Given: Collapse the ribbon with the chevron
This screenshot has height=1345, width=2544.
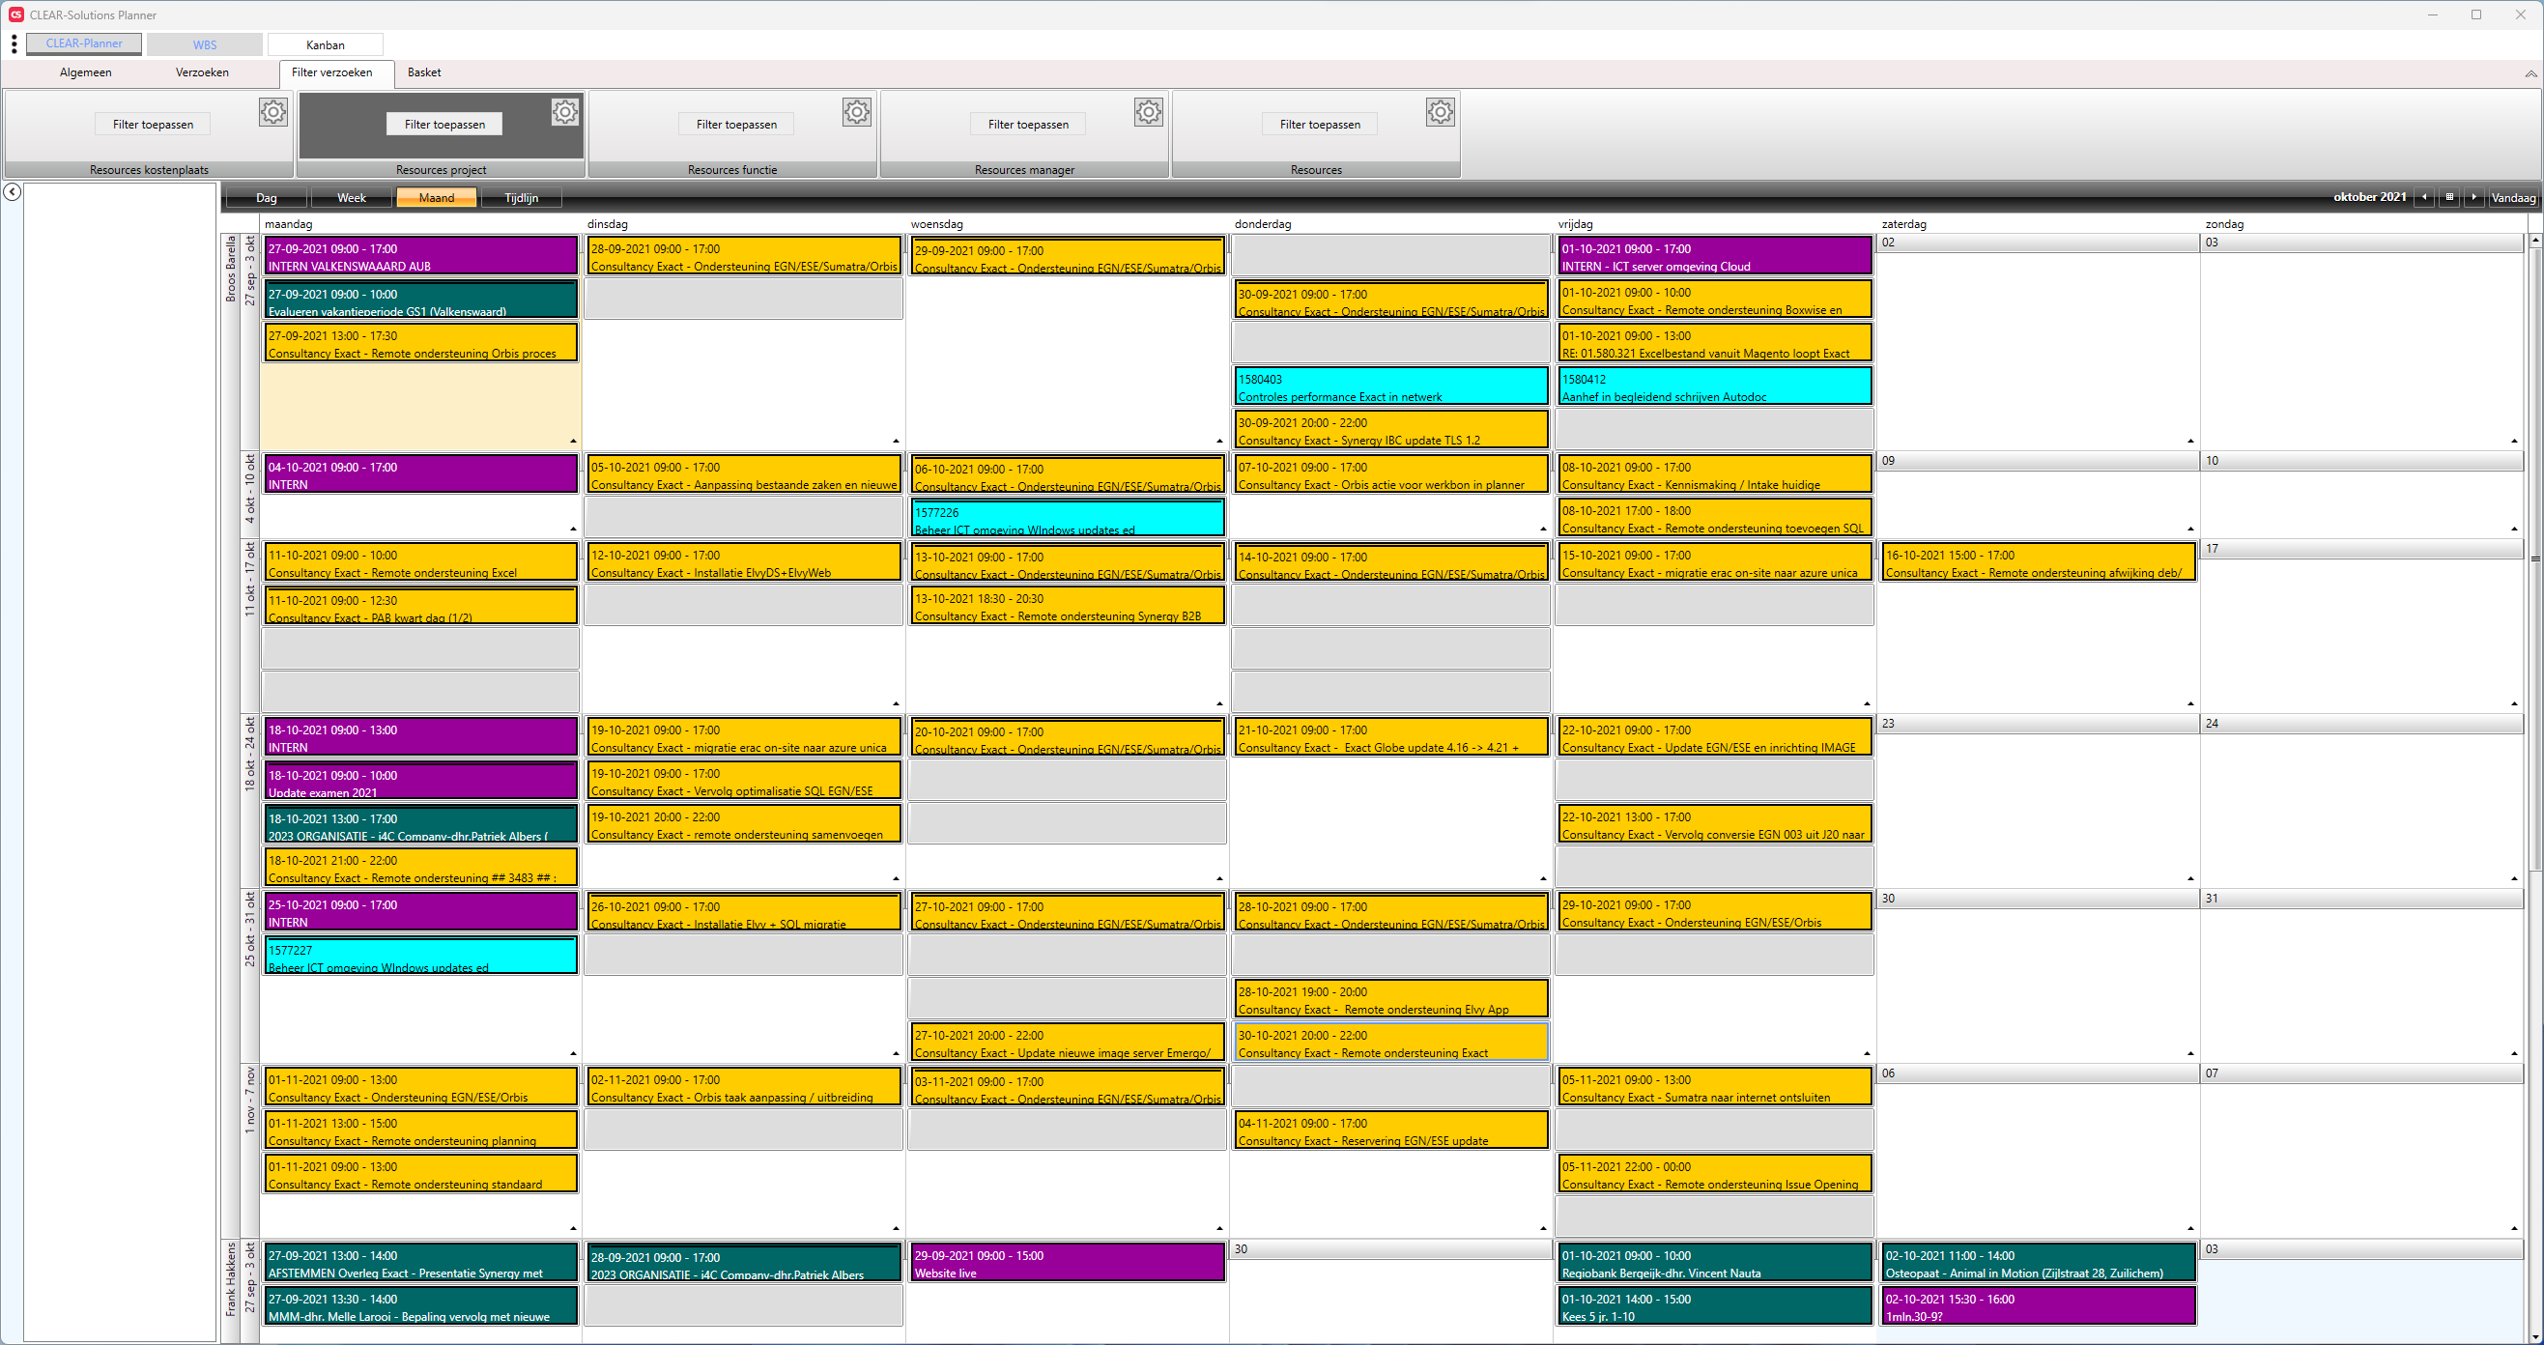Looking at the screenshot, I should [2531, 73].
